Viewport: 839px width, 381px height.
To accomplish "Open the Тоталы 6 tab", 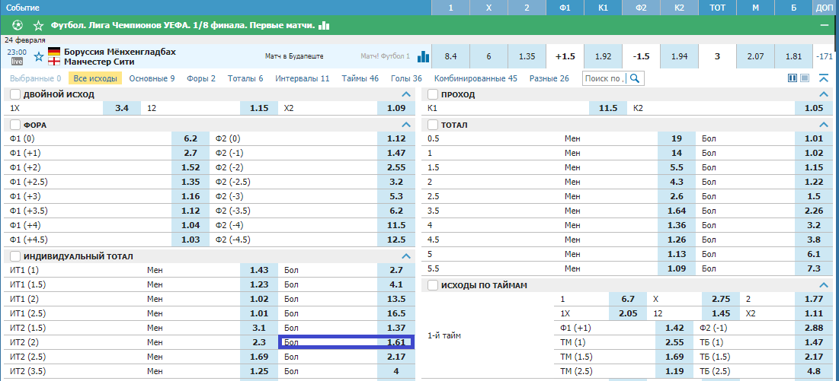I will pyautogui.click(x=245, y=78).
